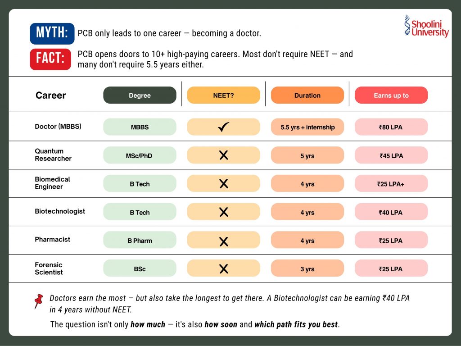
Task: Click the ₹45 LPA earnings pill
Action: pyautogui.click(x=391, y=155)
